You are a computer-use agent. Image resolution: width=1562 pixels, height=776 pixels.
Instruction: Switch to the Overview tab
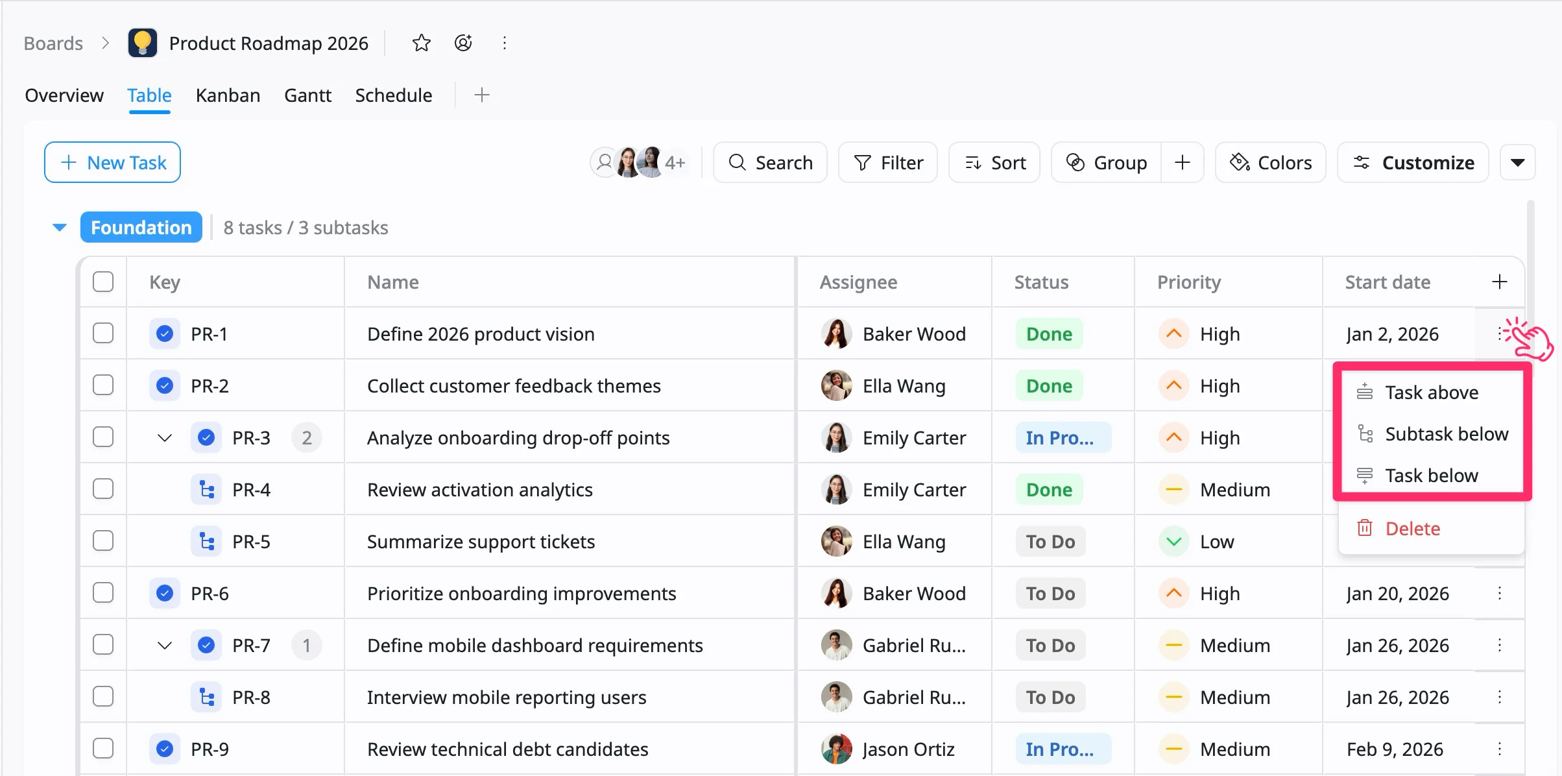tap(64, 95)
